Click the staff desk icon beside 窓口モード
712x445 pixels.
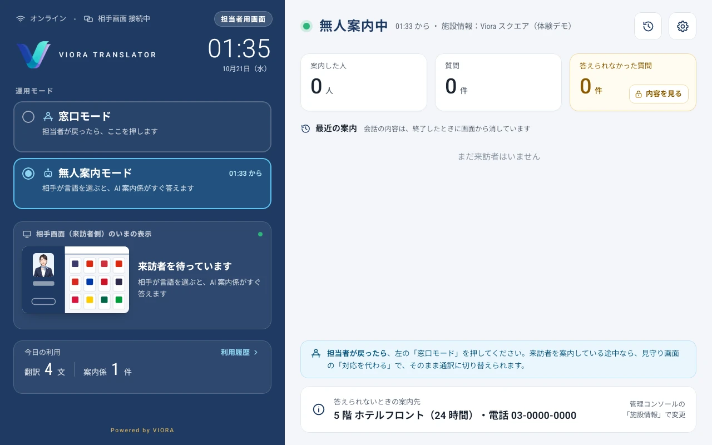[48, 116]
